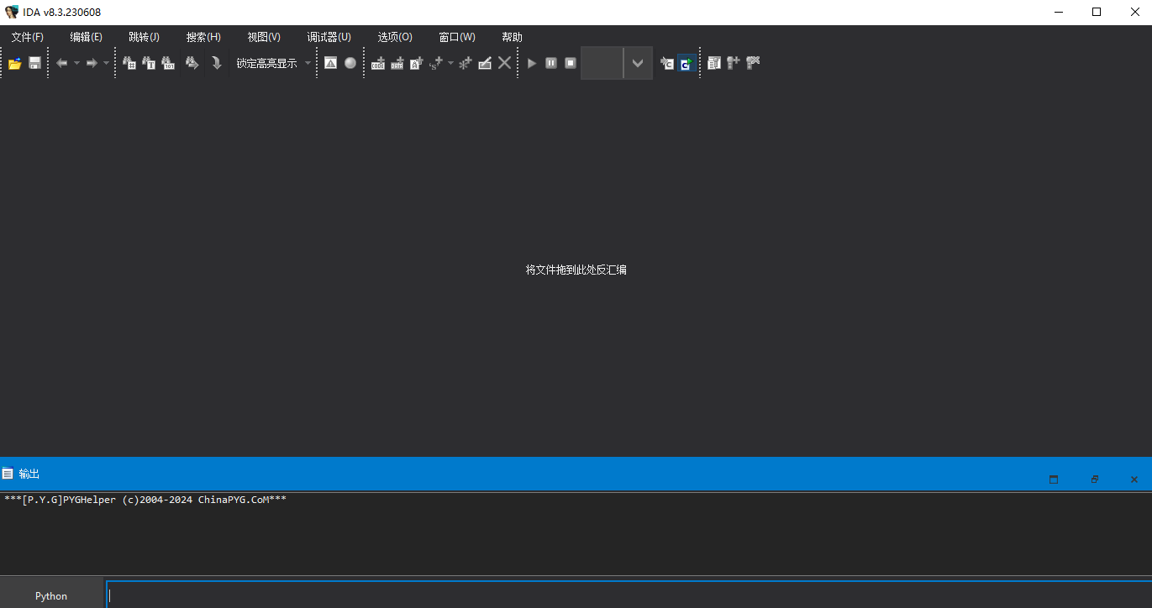The height and width of the screenshot is (608, 1152).
Task: Click the breakpoint list window icon
Action: coord(714,63)
